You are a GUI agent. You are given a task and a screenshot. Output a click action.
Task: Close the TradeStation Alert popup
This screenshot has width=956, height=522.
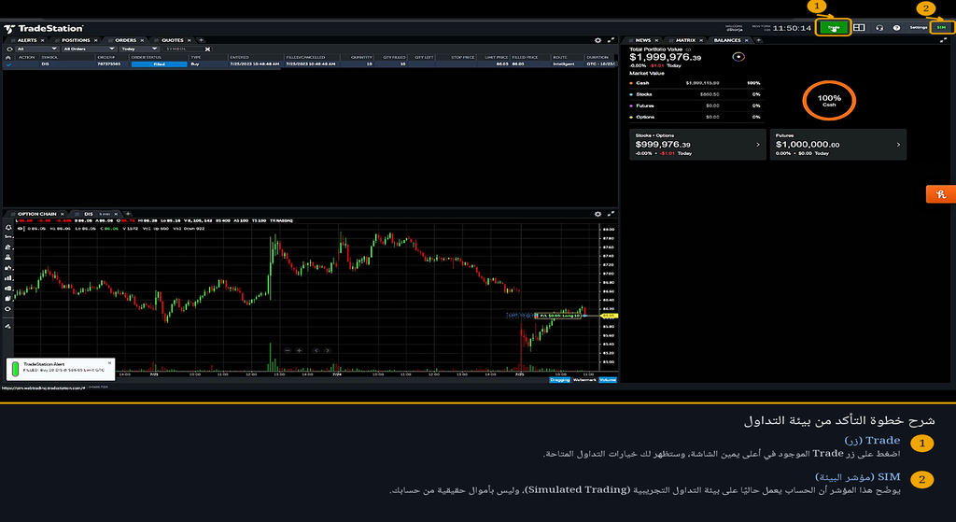tap(110, 363)
